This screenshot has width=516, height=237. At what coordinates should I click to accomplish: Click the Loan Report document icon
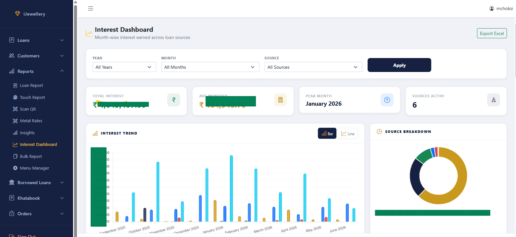(15, 86)
